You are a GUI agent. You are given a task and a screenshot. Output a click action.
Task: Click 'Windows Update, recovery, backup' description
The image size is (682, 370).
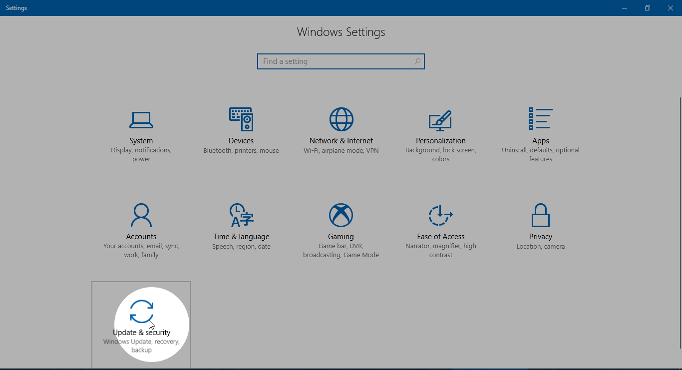pos(141,346)
